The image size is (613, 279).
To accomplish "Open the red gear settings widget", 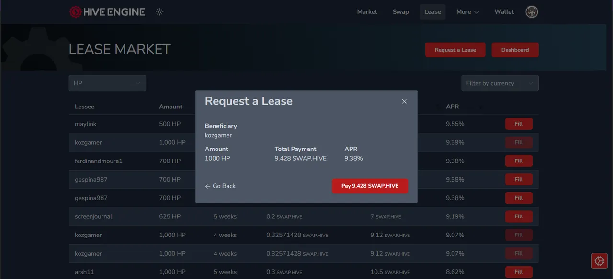I will click(x=599, y=261).
